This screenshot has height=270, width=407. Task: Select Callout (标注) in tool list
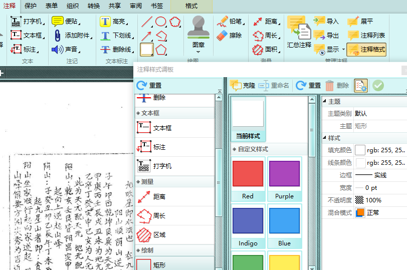[x=175, y=147]
